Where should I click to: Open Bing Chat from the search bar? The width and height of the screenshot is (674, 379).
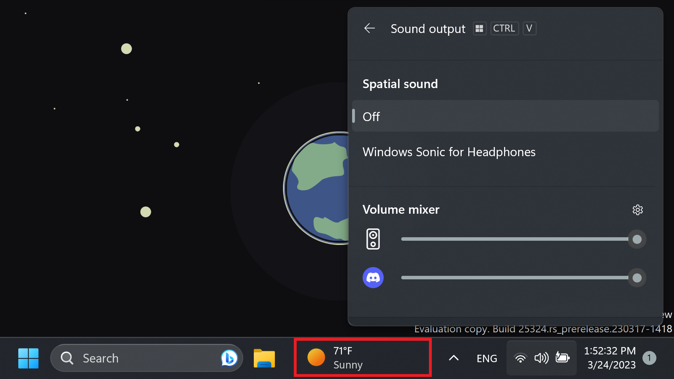point(229,358)
